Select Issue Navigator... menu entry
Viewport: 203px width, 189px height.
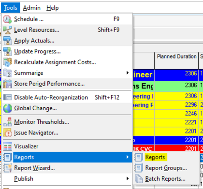pyautogui.click(x=67, y=133)
